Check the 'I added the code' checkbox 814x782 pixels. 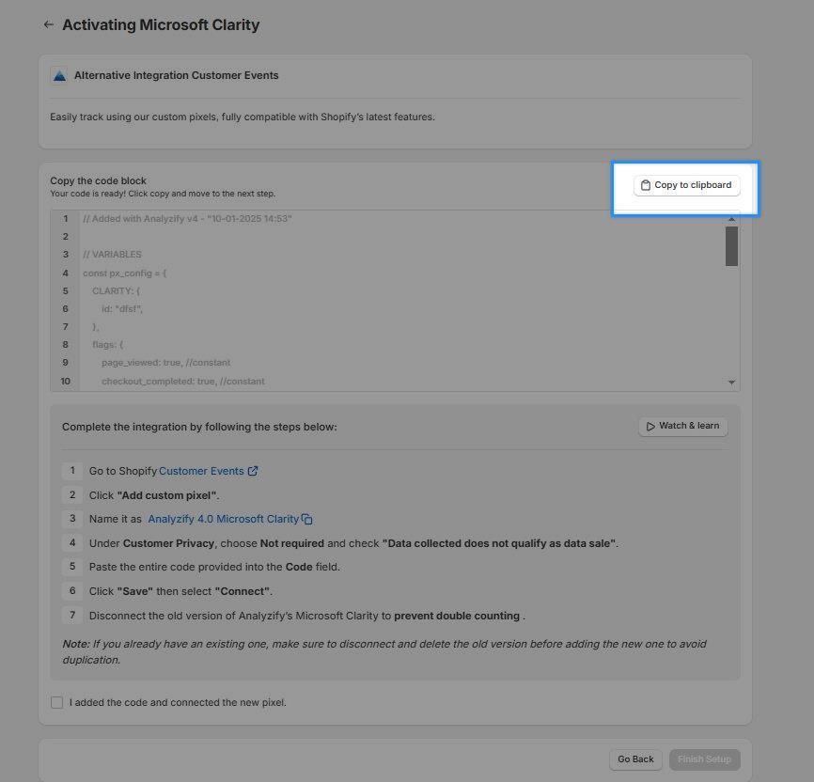click(x=57, y=702)
